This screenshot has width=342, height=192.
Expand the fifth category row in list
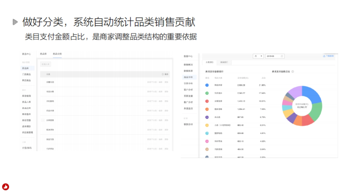[x=43, y=120]
